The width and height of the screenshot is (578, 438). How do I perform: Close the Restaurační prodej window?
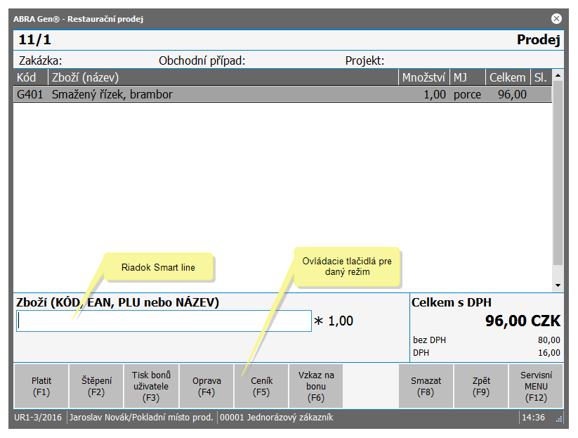click(x=556, y=19)
